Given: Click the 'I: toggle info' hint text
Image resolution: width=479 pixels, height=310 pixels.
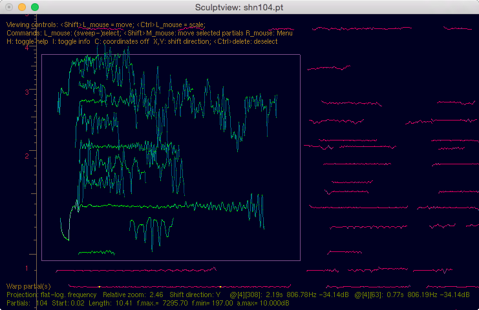Looking at the screenshot, I should pyautogui.click(x=71, y=41).
